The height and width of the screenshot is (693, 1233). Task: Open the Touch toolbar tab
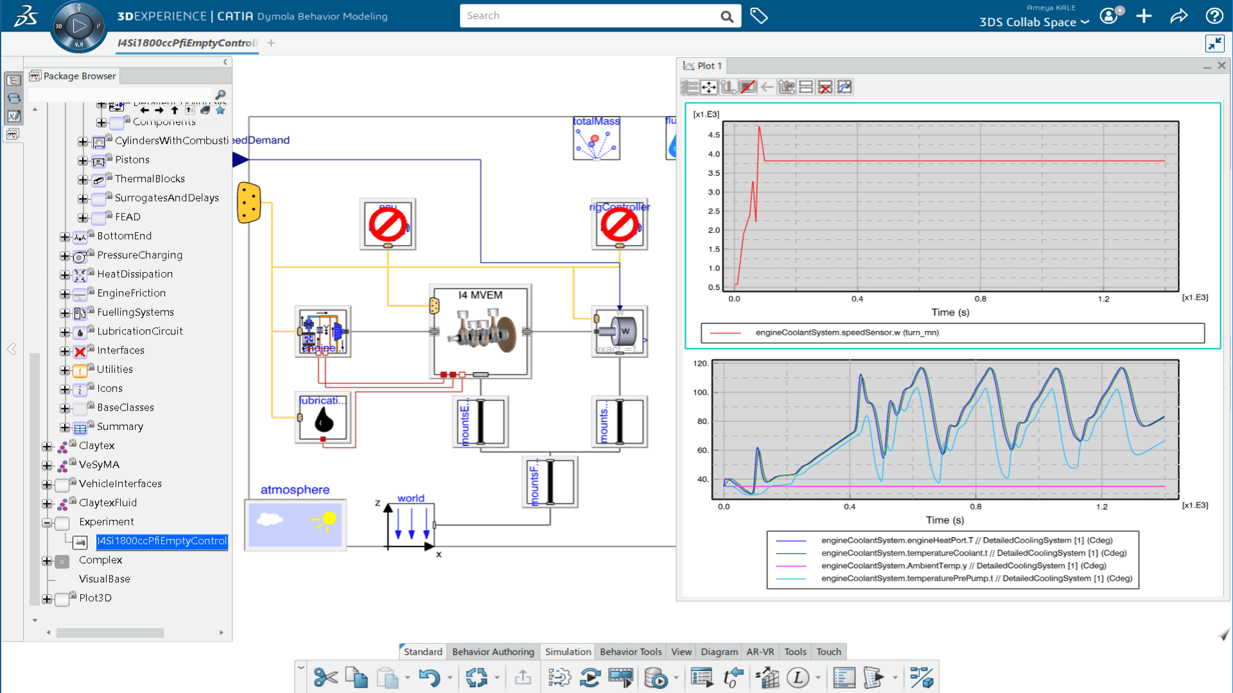tap(828, 652)
